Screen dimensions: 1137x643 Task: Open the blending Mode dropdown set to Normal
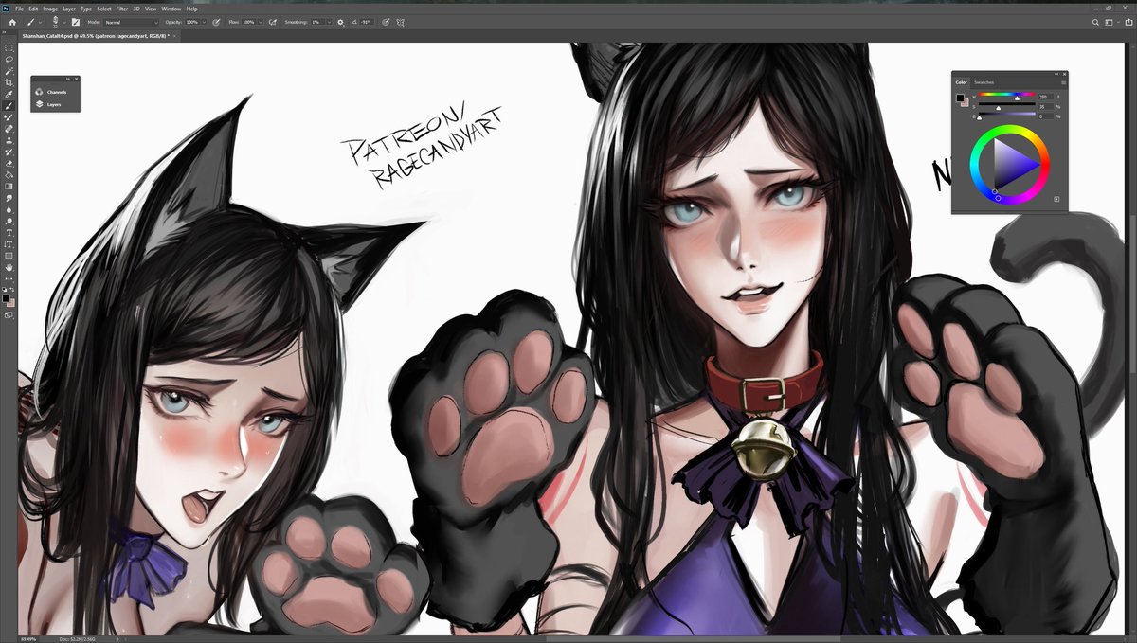[x=132, y=22]
